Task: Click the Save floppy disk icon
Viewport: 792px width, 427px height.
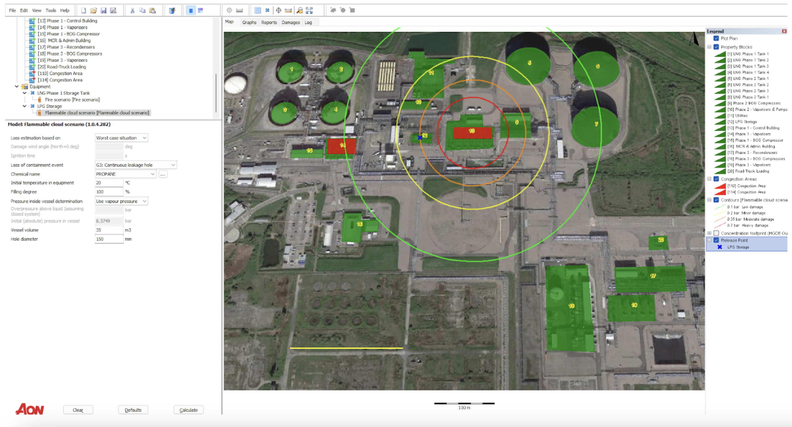Action: click(x=104, y=10)
